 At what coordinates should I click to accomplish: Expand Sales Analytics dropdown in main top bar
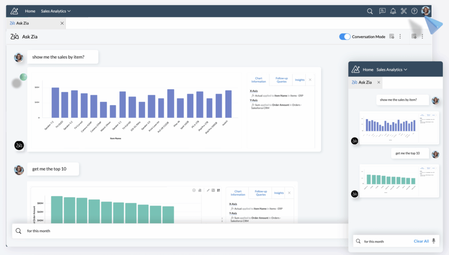pos(56,11)
